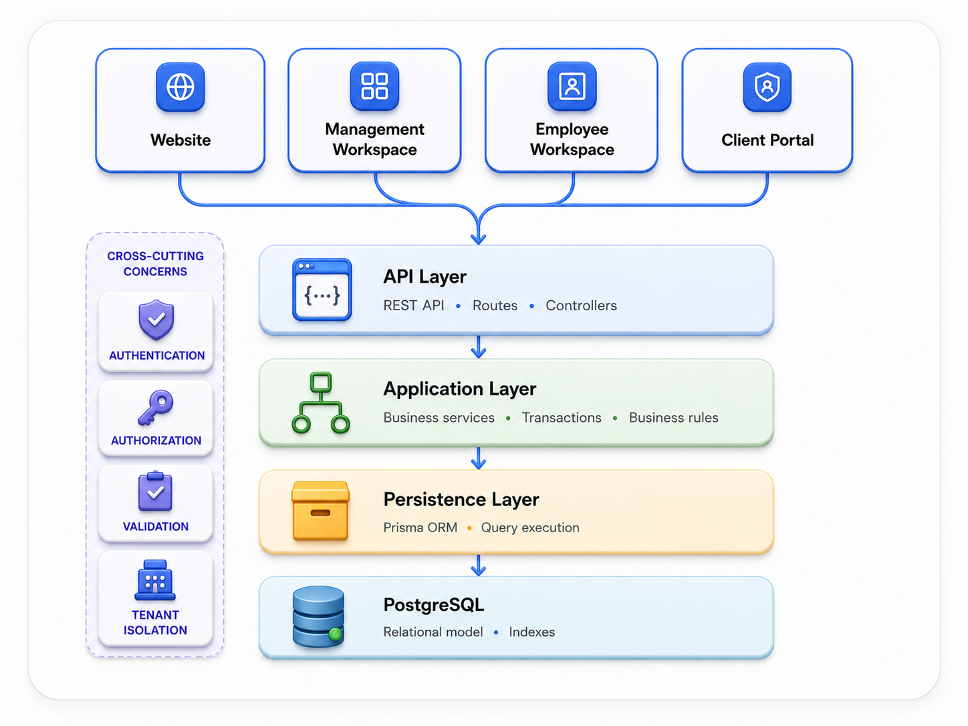Click the Controllers text
This screenshot has height=726, width=968.
coord(582,306)
